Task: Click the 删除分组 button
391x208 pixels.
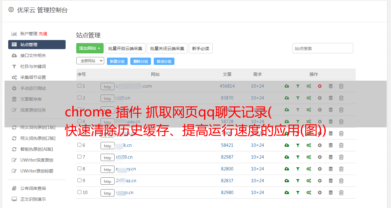Action: [141, 61]
